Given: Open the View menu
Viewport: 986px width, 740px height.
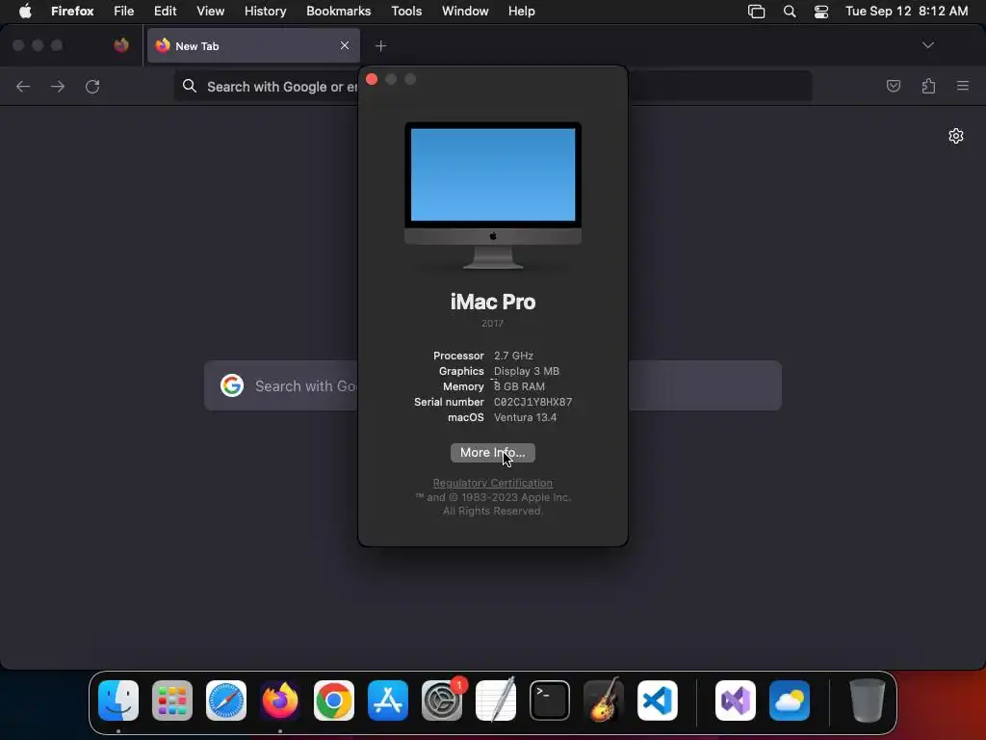Looking at the screenshot, I should click(210, 12).
